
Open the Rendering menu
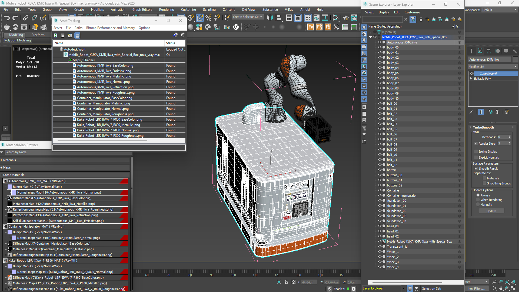pos(167,9)
